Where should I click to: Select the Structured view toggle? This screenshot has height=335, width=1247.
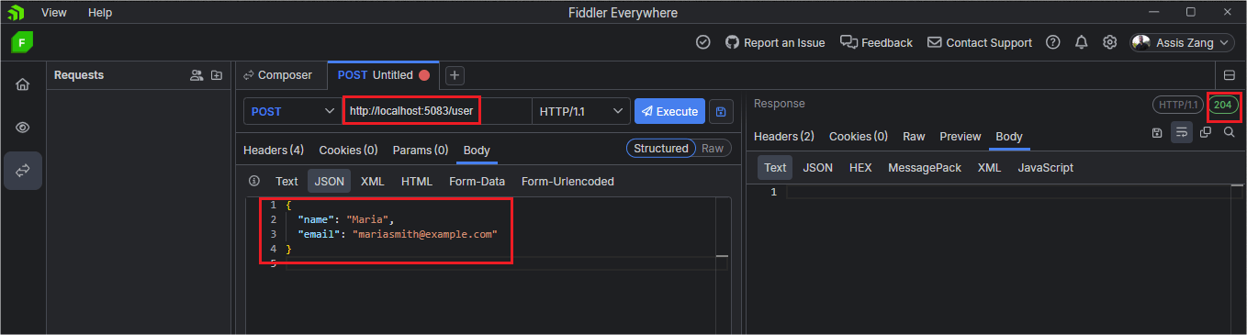click(661, 148)
